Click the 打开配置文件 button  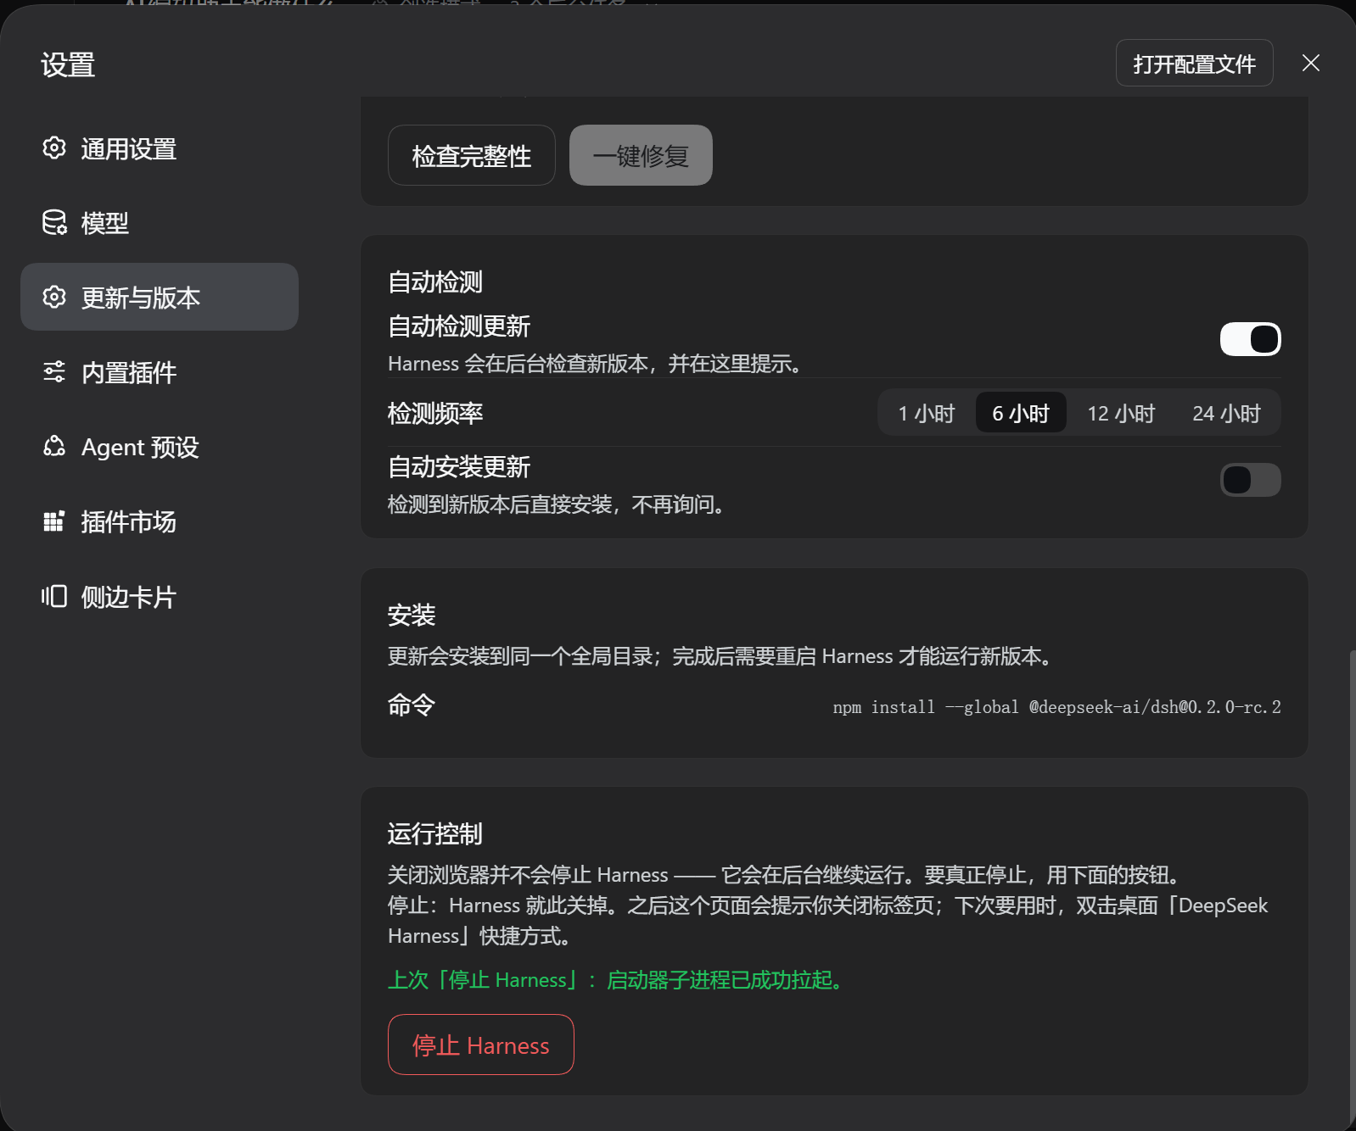(1195, 63)
